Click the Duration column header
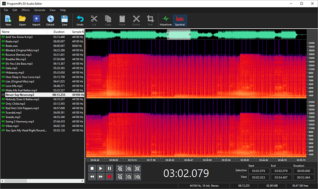This screenshot has height=189, width=318. [59, 32]
